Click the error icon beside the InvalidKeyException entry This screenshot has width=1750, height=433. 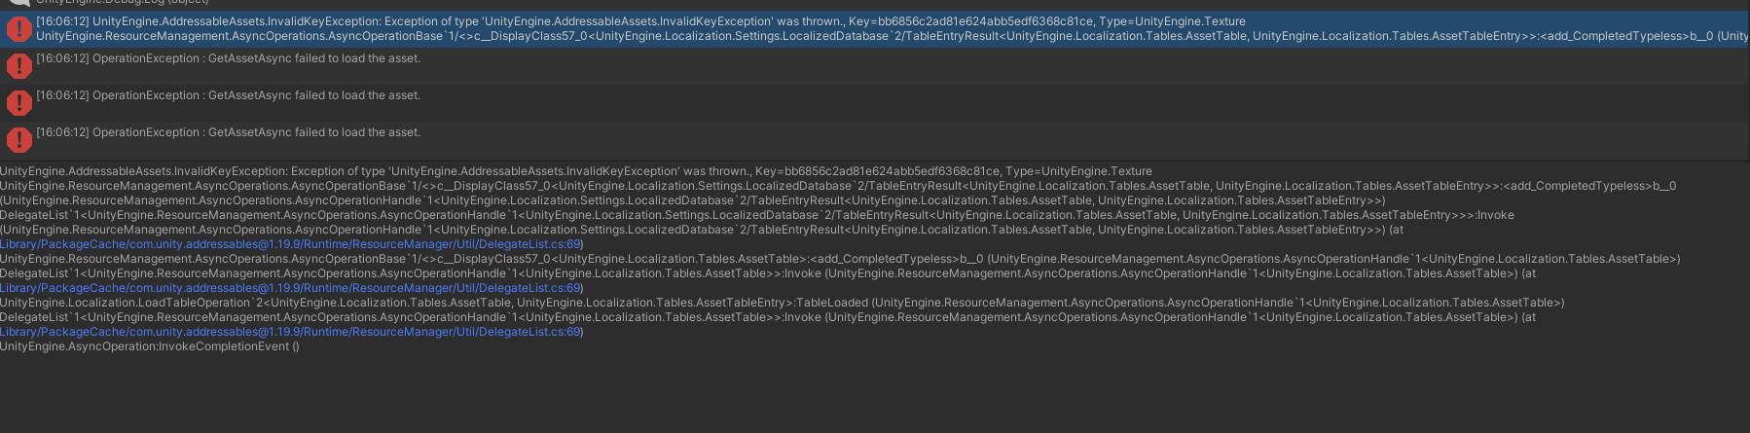point(18,29)
